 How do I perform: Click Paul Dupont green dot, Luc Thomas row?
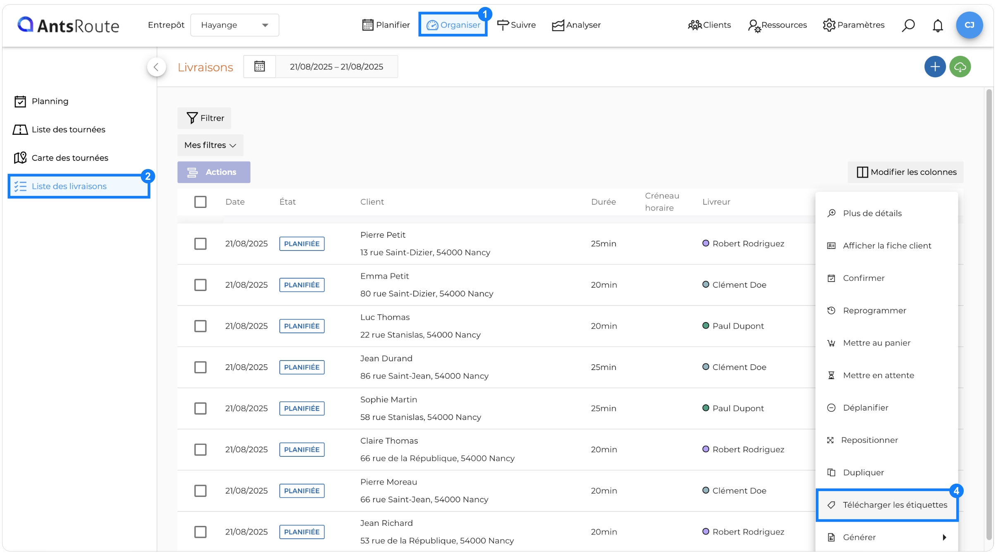coord(705,325)
